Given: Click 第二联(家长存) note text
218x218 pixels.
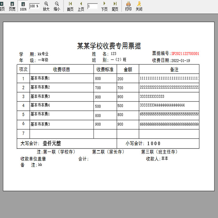Looking at the screenshot, I should pyautogui.click(x=108, y=152).
